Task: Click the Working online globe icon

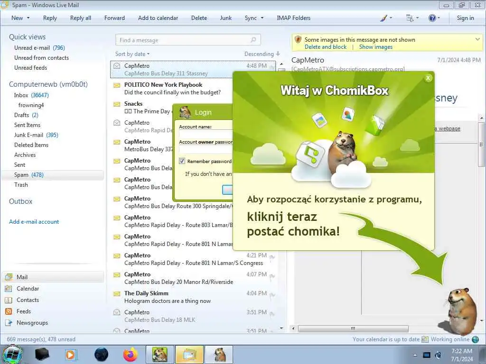Action: pyautogui.click(x=476, y=339)
